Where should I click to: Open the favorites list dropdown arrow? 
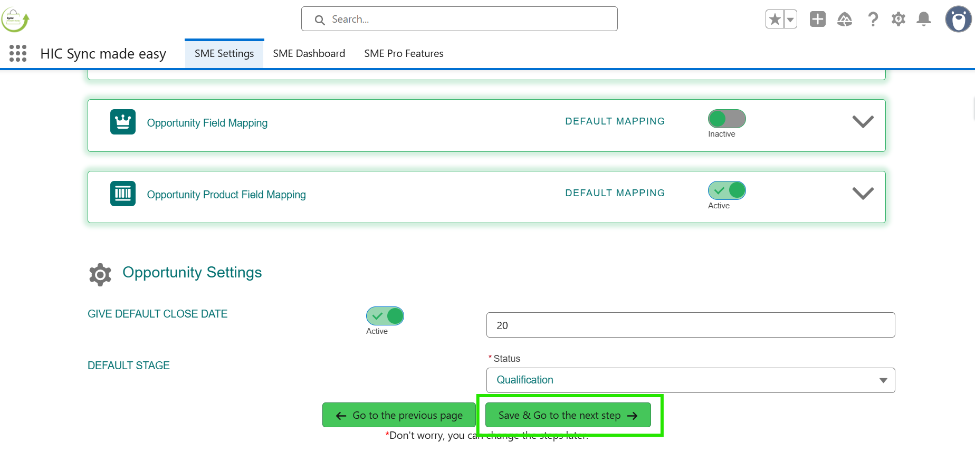point(790,20)
